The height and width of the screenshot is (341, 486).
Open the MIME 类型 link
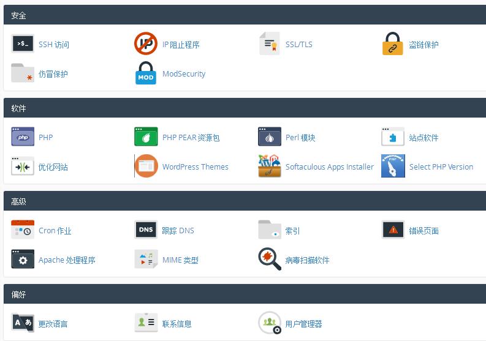[x=180, y=260]
